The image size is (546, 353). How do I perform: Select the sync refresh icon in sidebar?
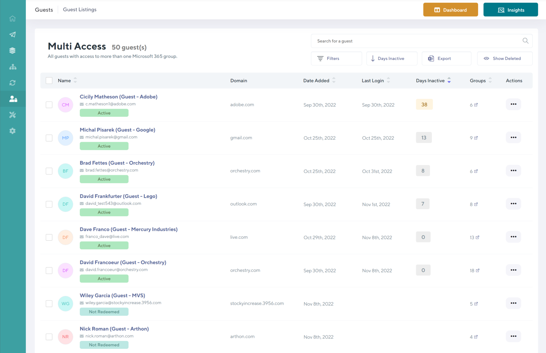click(13, 83)
